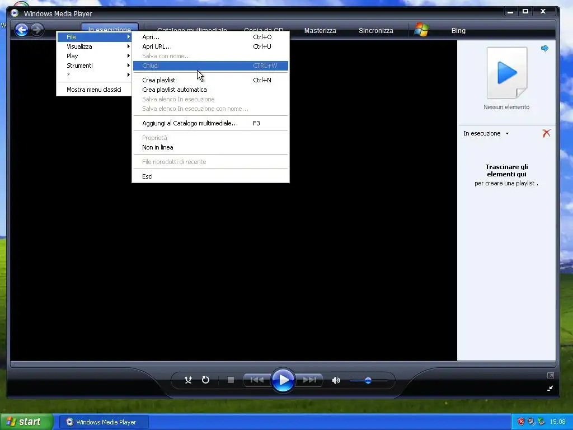
Task: Click the seek bar above playback controls
Action: [283, 364]
